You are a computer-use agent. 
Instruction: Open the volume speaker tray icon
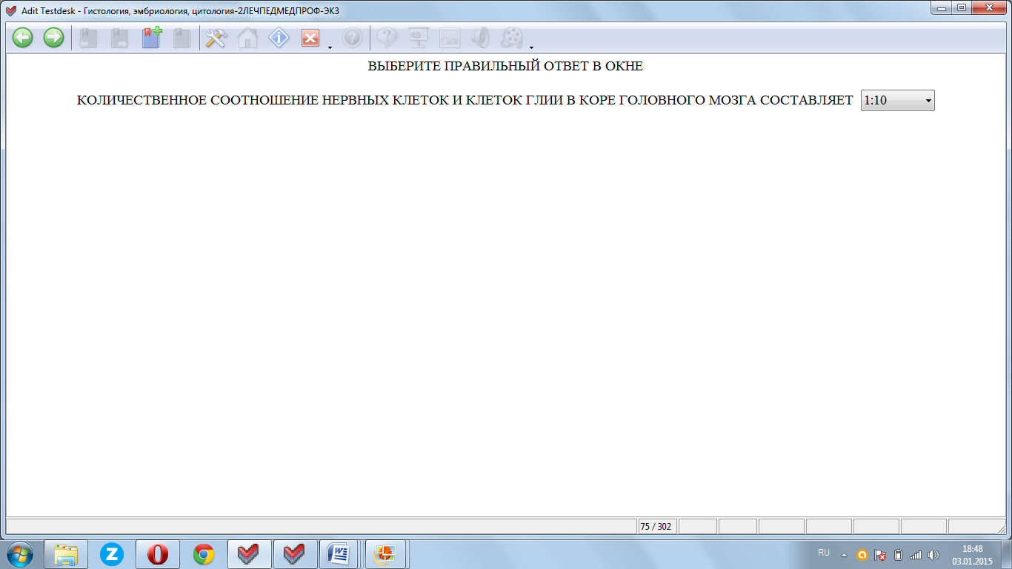click(x=933, y=554)
